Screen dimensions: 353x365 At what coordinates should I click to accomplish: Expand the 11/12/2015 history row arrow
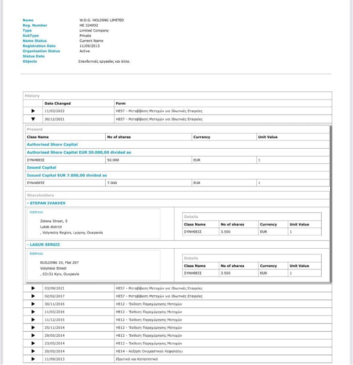tap(33, 320)
